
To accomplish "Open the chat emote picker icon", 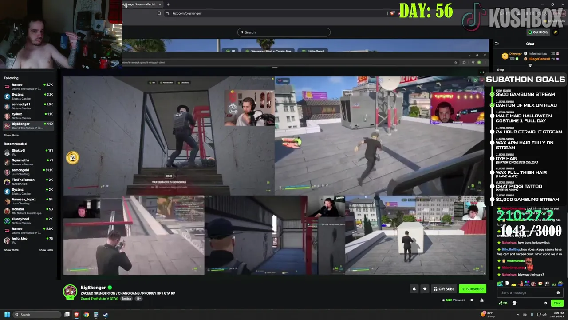I will pyautogui.click(x=558, y=292).
